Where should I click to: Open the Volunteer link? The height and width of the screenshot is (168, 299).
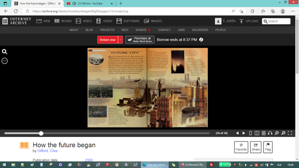point(200,30)
